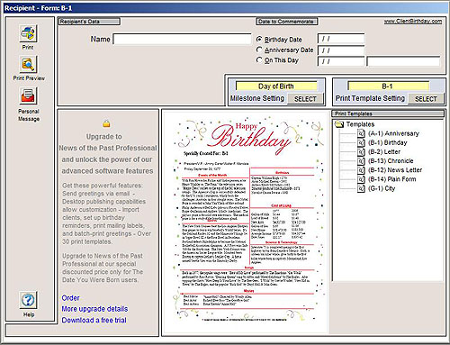
Task: Select (B-12) News Letter template
Action: [x=395, y=170]
